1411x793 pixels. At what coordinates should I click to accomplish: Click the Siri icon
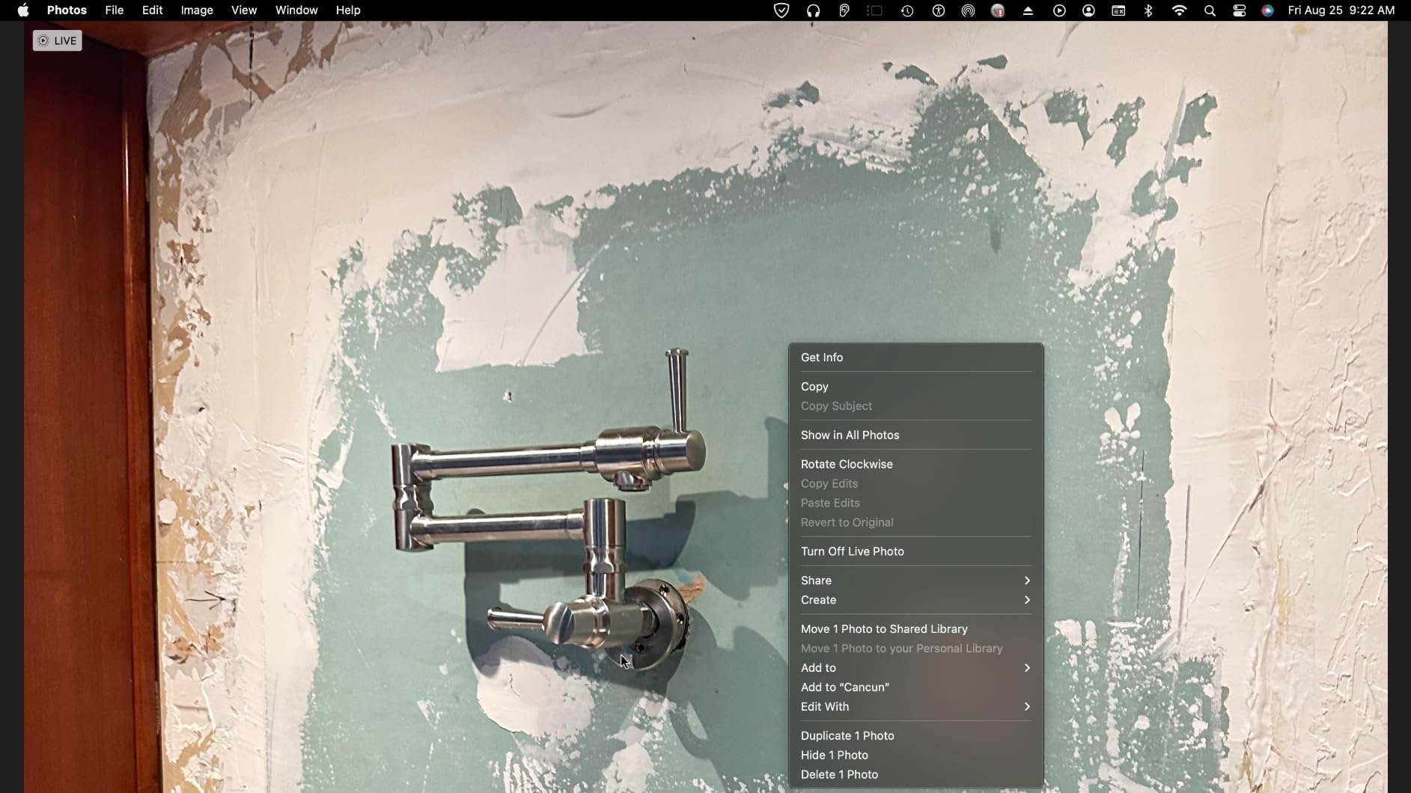[1267, 10]
